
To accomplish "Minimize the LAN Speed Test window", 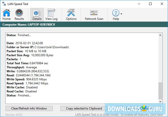I will pyautogui.click(x=139, y=4).
